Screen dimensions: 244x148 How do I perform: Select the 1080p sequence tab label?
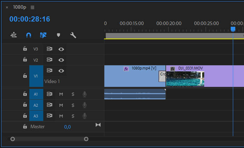(20, 7)
